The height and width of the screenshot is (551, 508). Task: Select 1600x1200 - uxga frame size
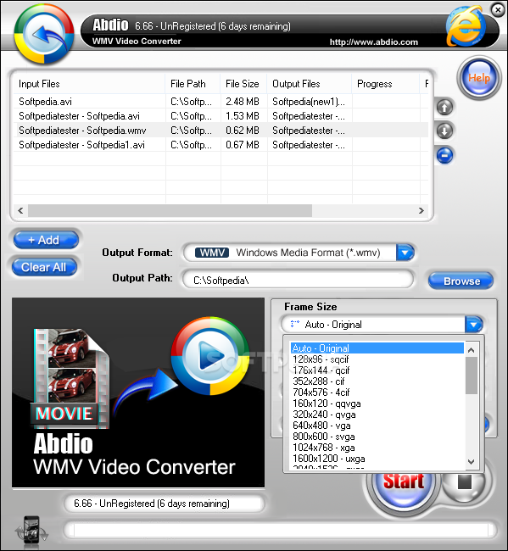[377, 459]
